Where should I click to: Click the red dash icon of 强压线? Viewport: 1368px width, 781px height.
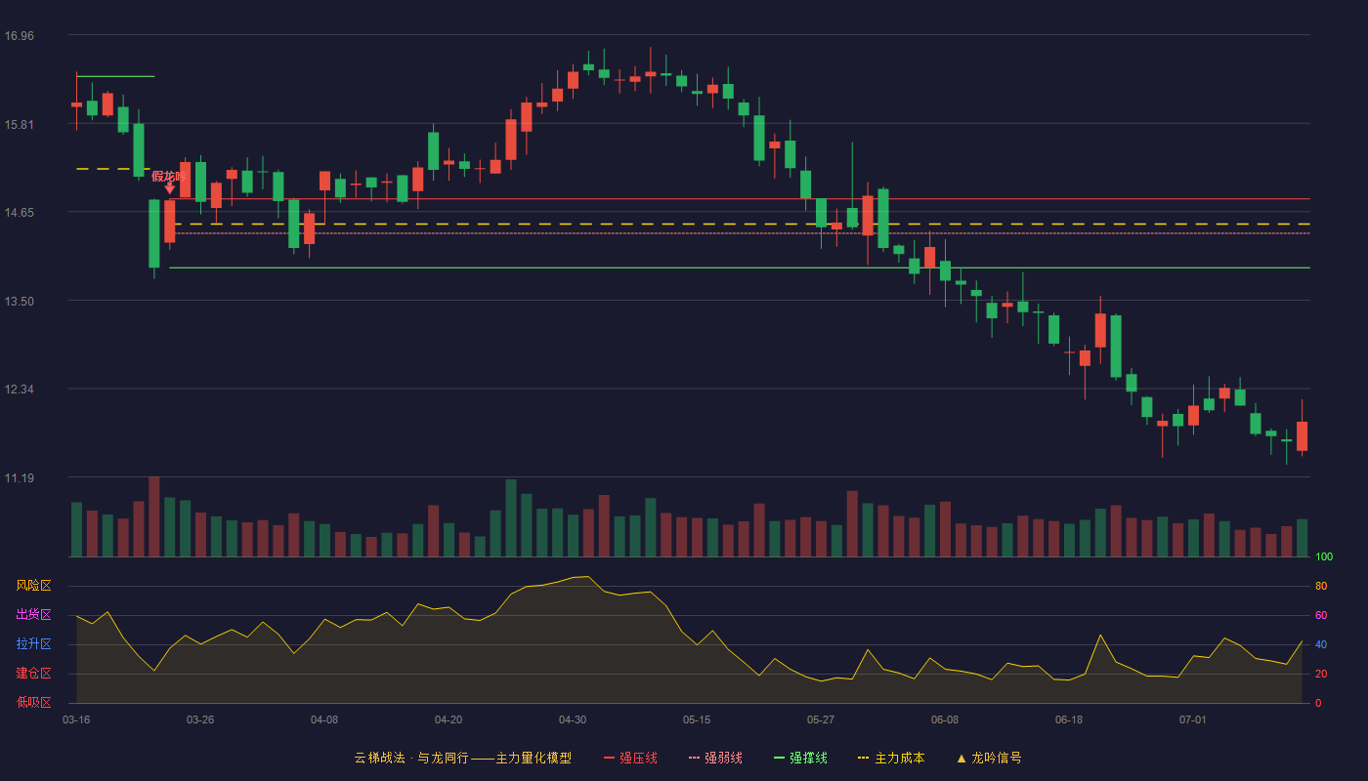coord(609,758)
